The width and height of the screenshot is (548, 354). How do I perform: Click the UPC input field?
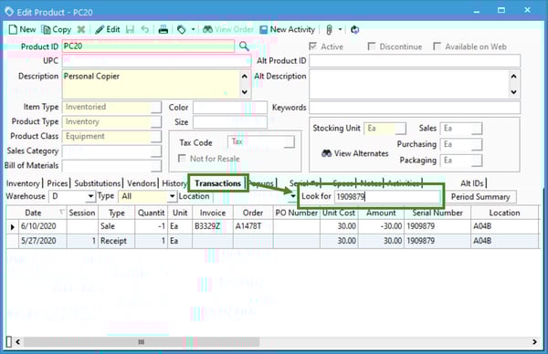pos(156,61)
